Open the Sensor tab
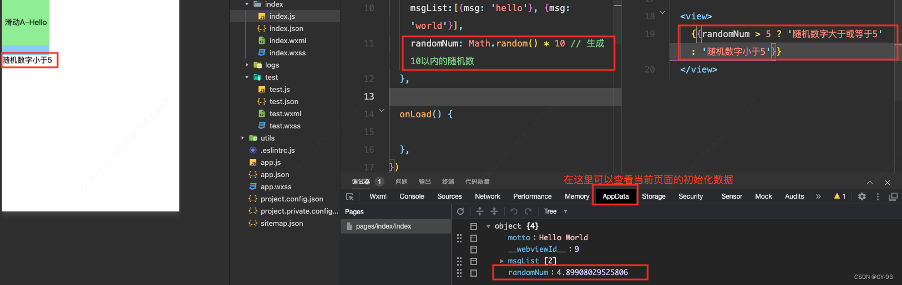The width and height of the screenshot is (902, 285). (732, 196)
